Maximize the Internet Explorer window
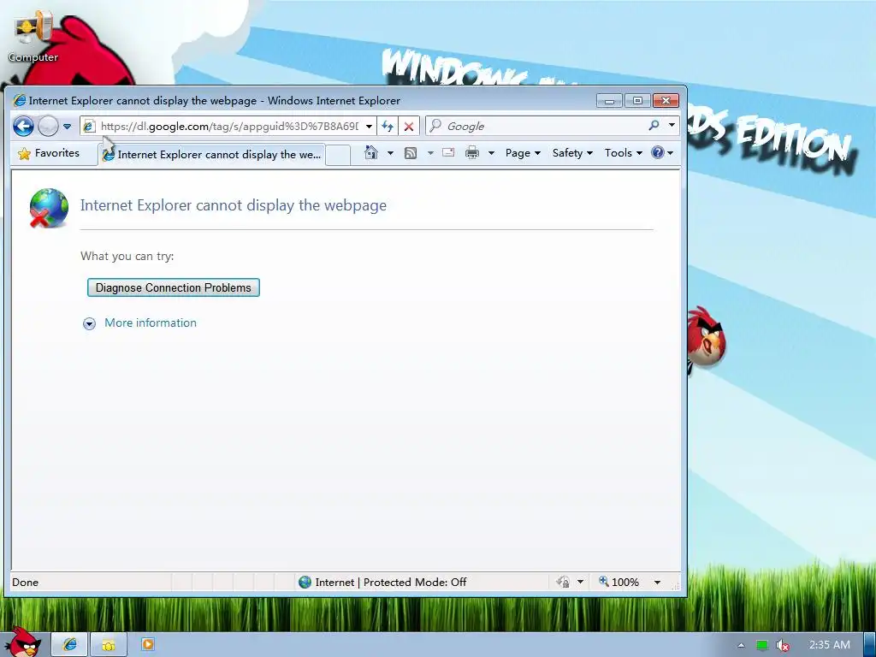This screenshot has width=876, height=657. point(637,101)
